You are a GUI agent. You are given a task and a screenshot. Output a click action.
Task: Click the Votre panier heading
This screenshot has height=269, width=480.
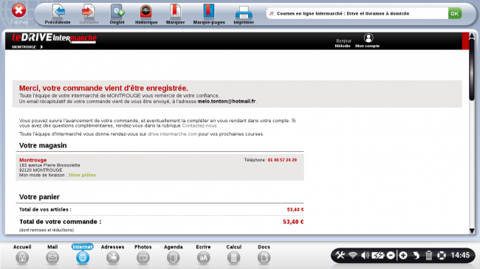click(x=39, y=197)
